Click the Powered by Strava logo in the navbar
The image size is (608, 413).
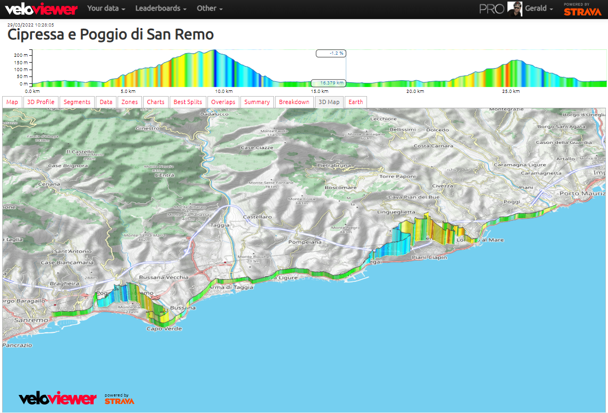582,9
